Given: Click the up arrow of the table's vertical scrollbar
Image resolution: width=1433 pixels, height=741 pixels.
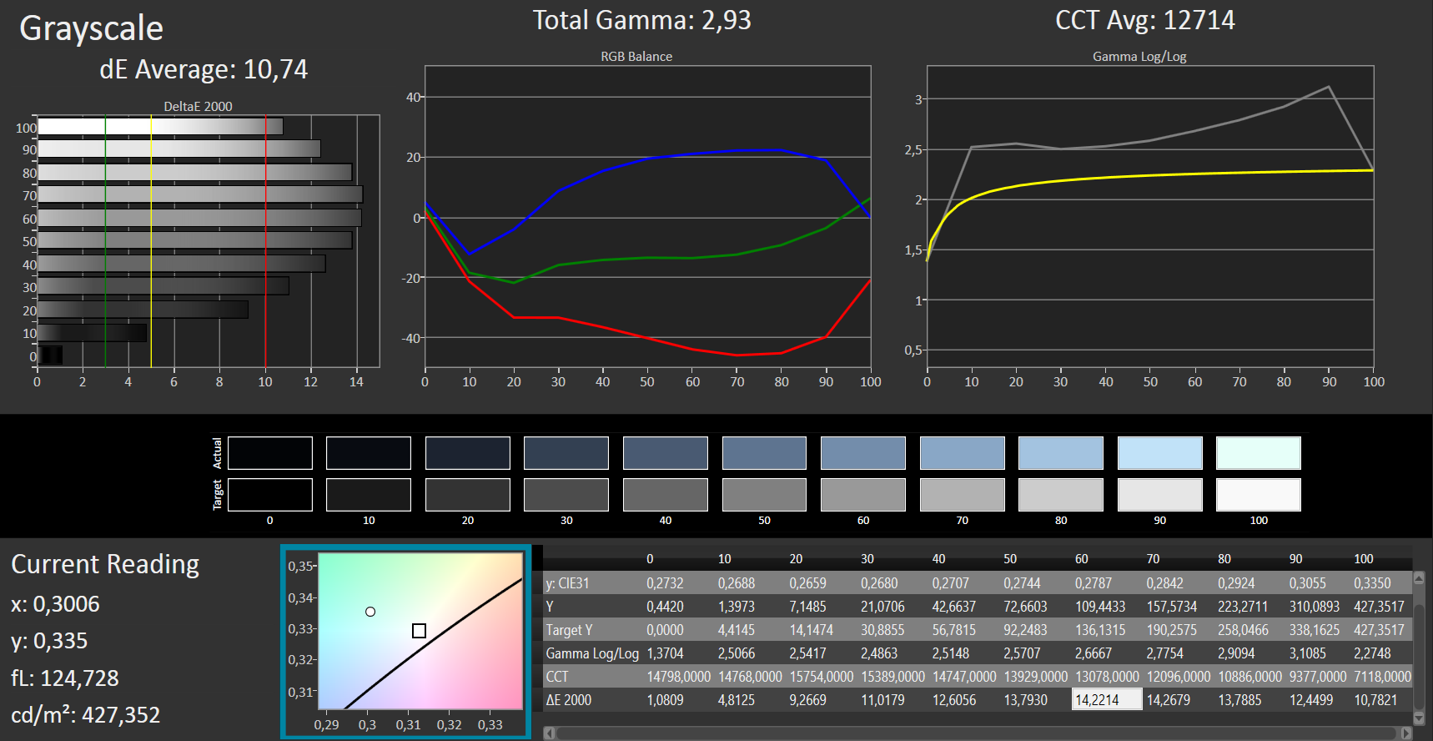Looking at the screenshot, I should [x=1420, y=577].
